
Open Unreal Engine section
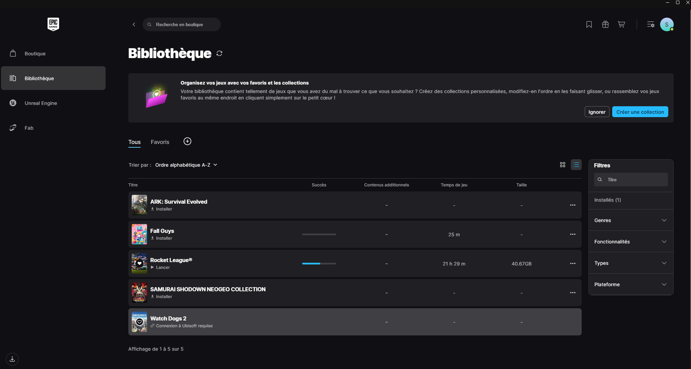click(x=53, y=103)
